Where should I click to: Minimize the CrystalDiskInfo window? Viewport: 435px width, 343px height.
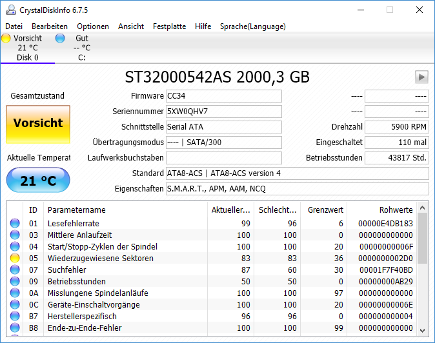[x=360, y=10]
